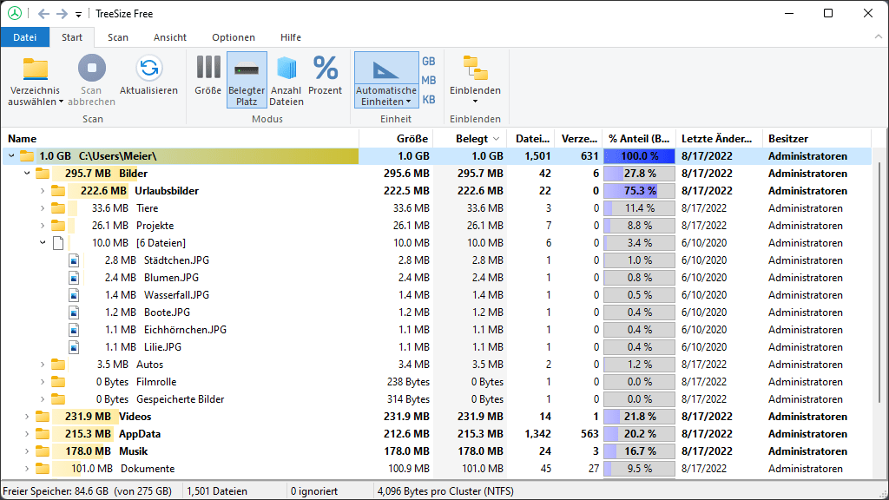
Task: Click the Boote.JPG file icon
Action: tap(74, 312)
